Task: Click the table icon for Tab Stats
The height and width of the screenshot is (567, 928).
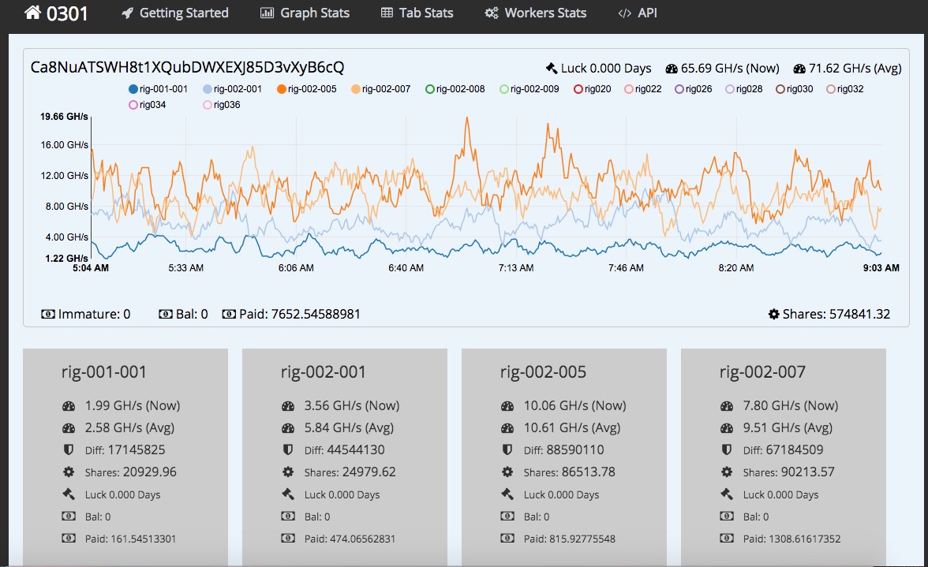Action: pos(387,13)
